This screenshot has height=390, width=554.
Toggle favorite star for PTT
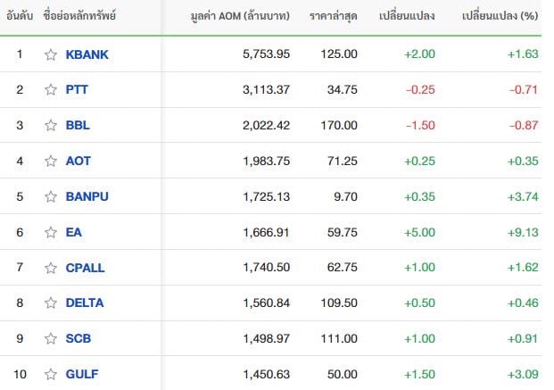click(x=51, y=90)
